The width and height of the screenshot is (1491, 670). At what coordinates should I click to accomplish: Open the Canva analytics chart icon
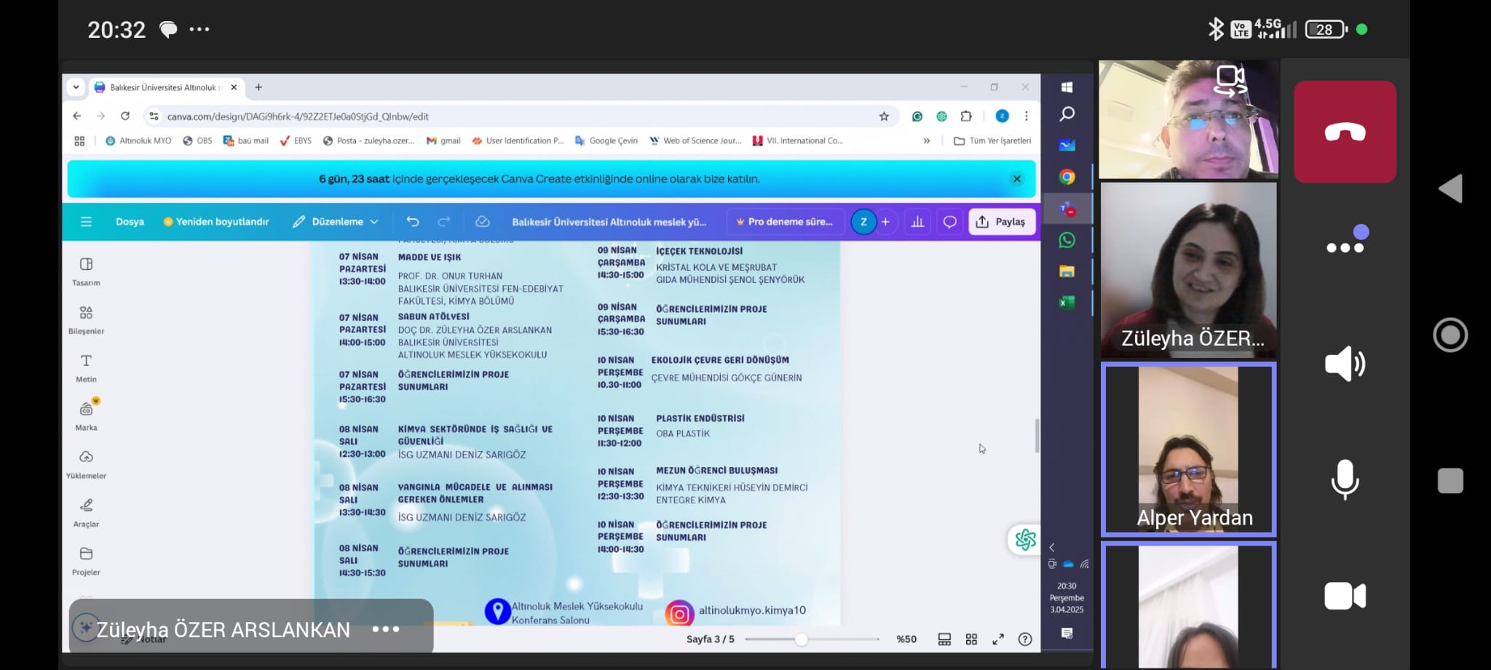coord(917,222)
